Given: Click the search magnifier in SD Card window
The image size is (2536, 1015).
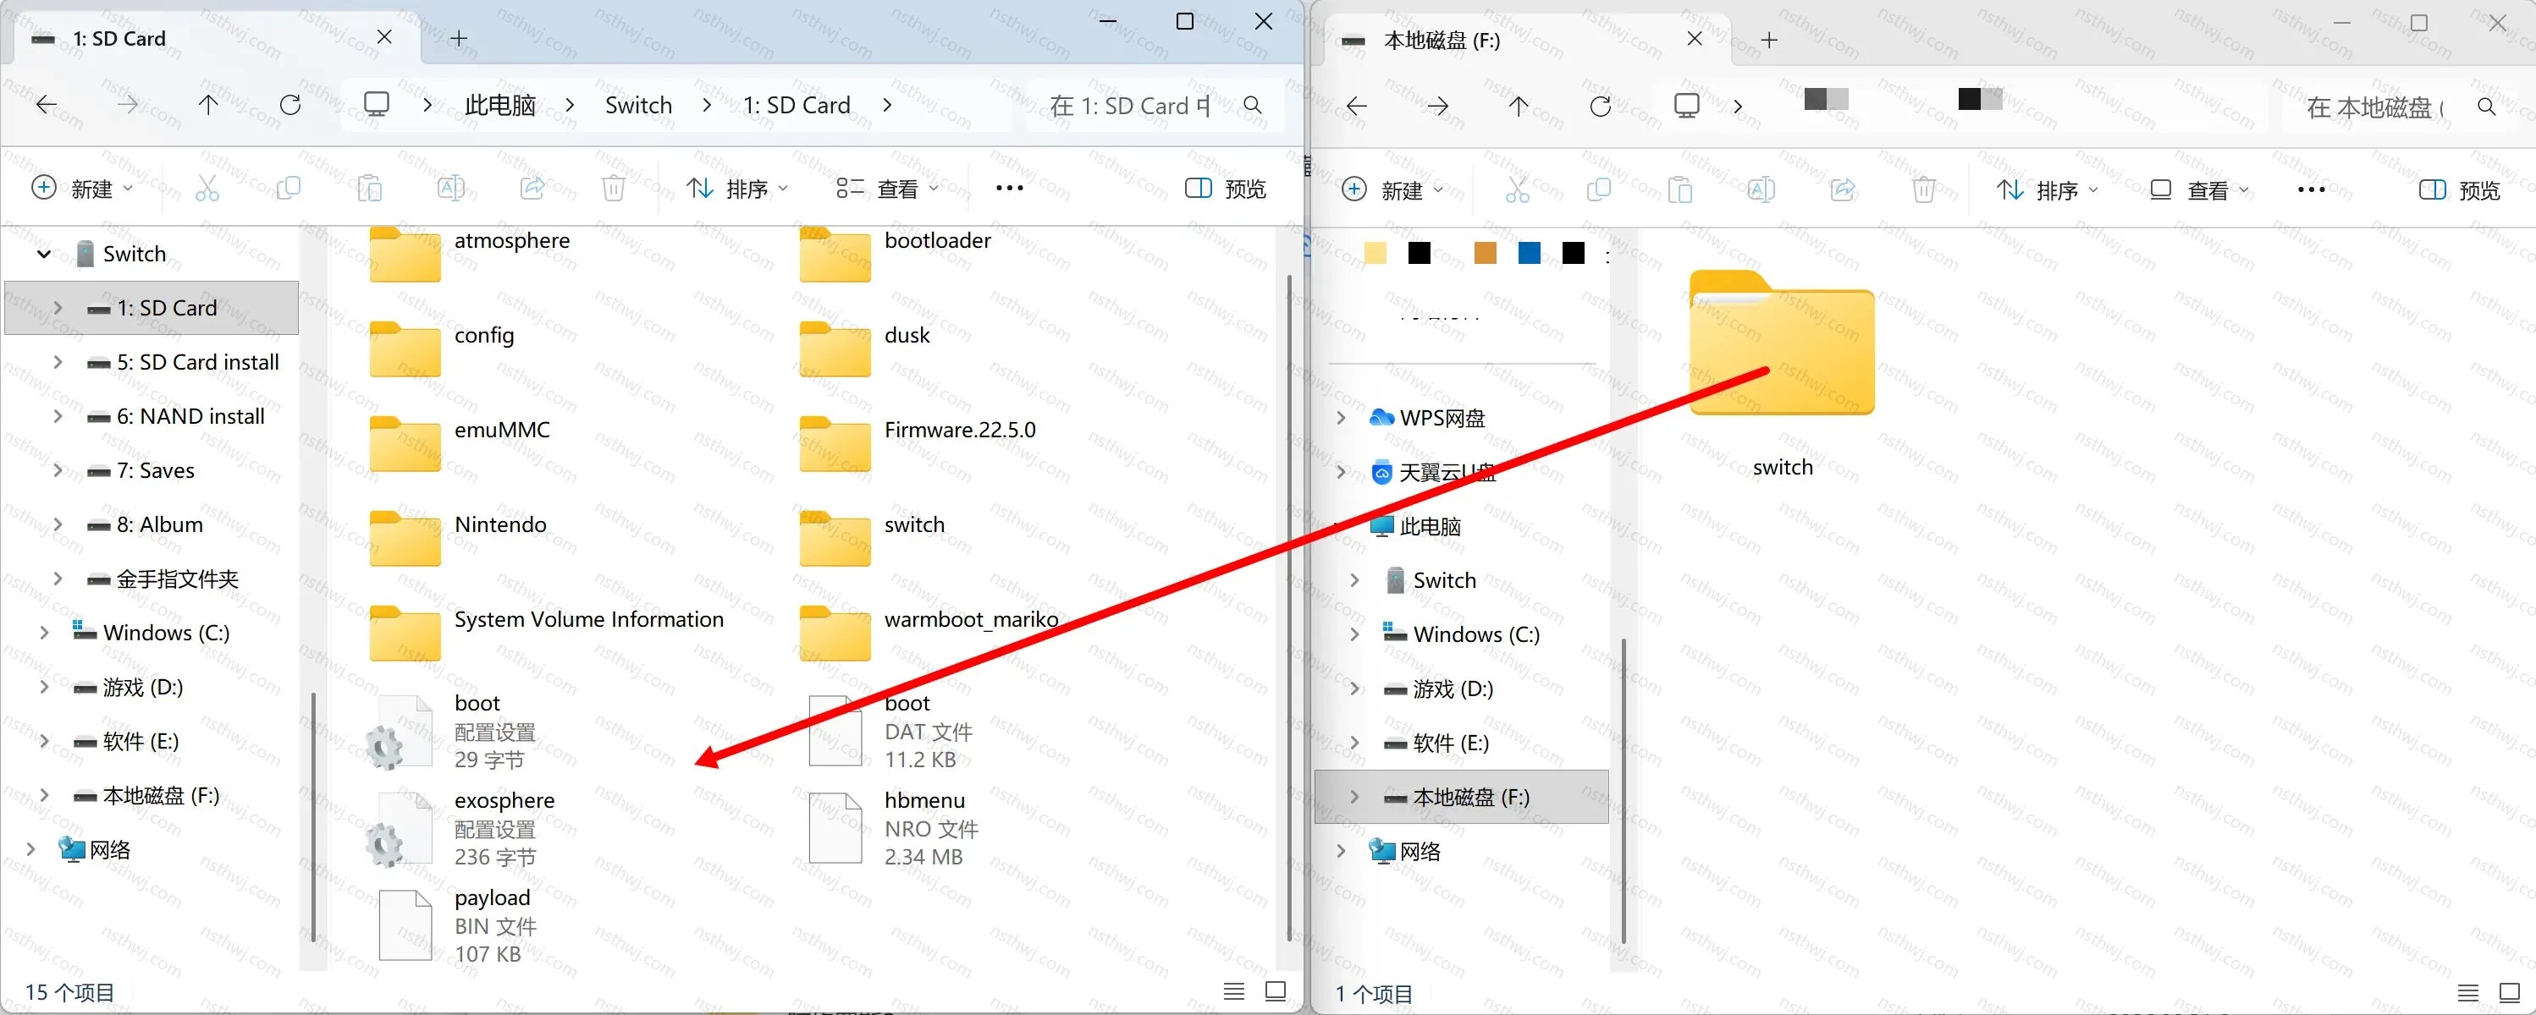Looking at the screenshot, I should (x=1252, y=105).
